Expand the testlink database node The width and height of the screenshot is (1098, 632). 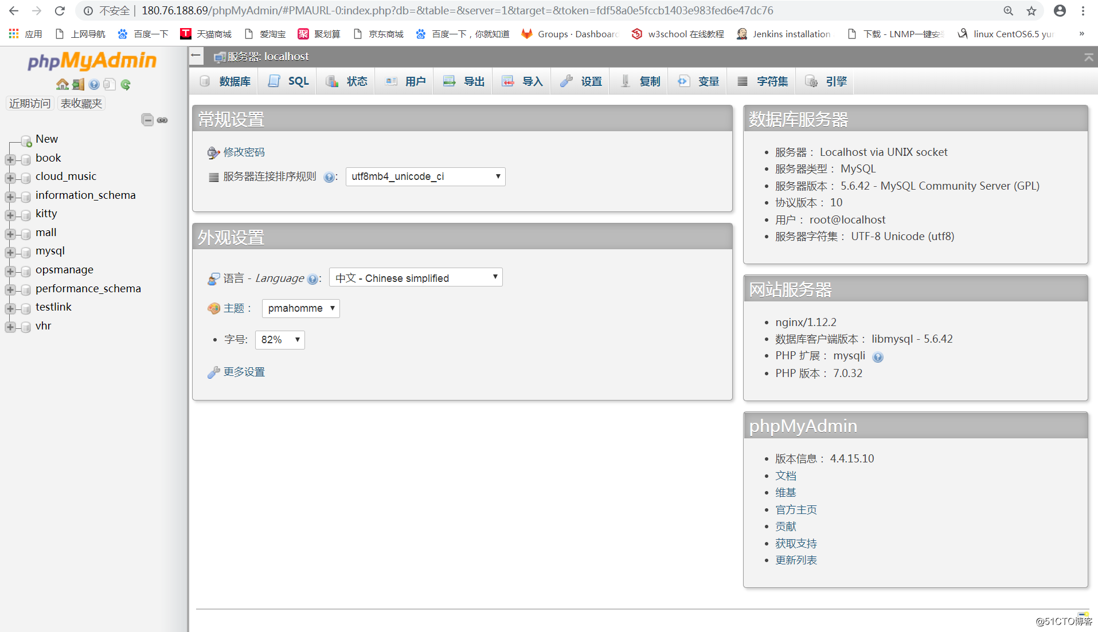click(10, 308)
